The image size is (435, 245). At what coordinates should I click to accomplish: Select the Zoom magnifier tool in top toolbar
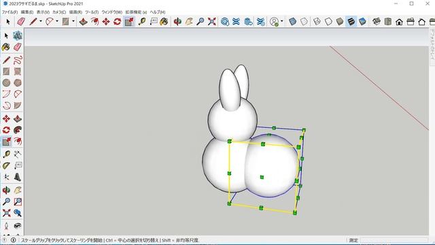pyautogui.click(x=201, y=22)
